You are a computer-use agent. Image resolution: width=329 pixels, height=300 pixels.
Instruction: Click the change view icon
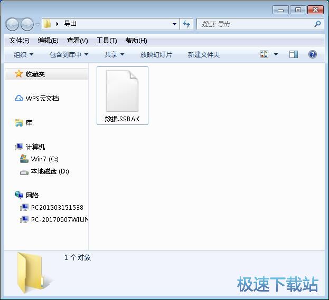pos(265,54)
